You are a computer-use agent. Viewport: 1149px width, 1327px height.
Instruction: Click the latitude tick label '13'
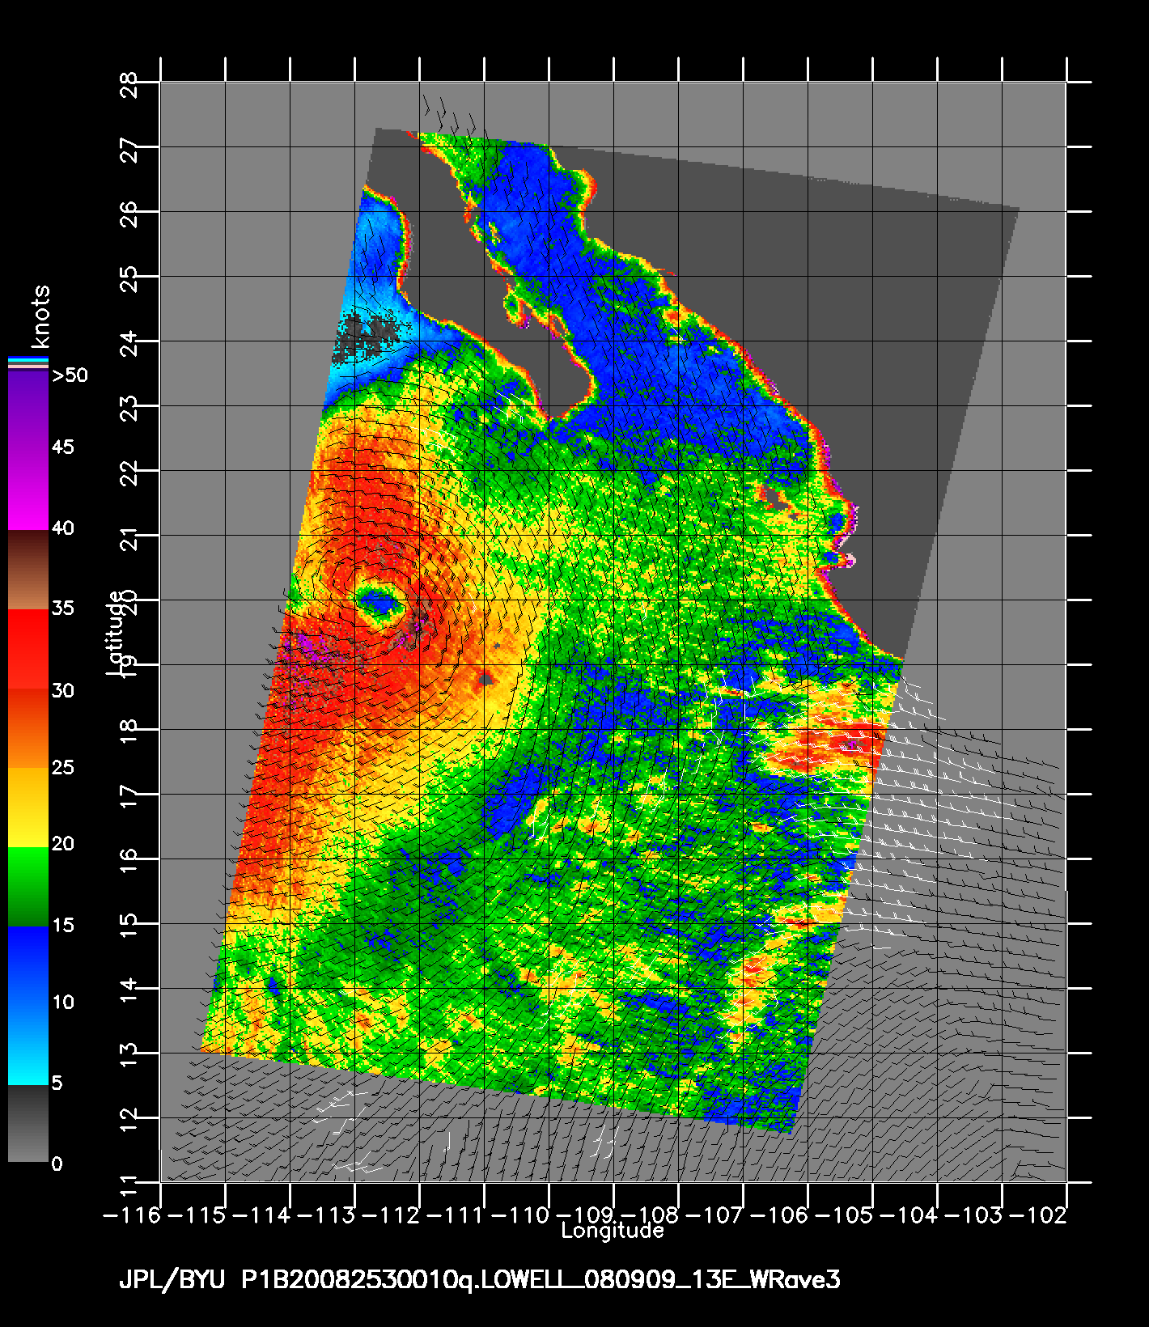[x=129, y=1055]
